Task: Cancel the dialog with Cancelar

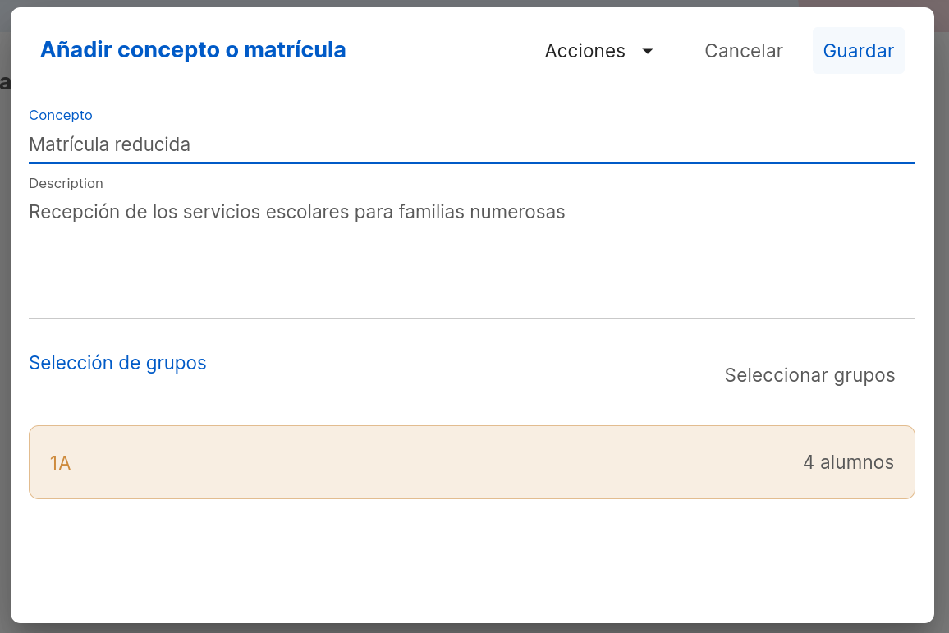Action: [x=743, y=51]
